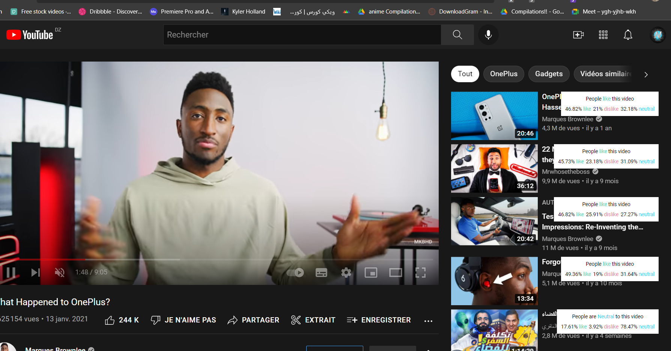The height and width of the screenshot is (351, 671).
Task: Open the Dribbble - Discover bookmark
Action: click(110, 12)
